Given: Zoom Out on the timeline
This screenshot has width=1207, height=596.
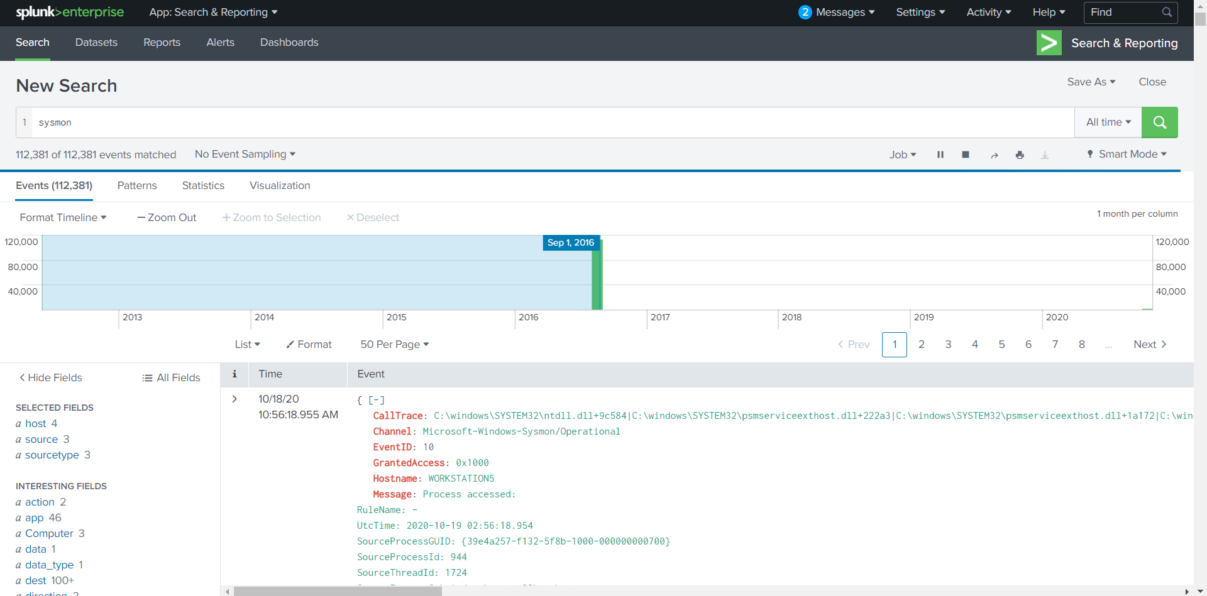Looking at the screenshot, I should click(166, 217).
